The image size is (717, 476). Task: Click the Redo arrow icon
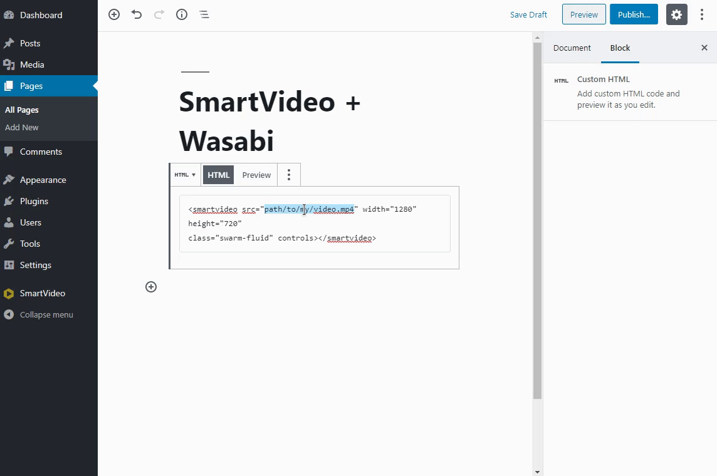coord(159,14)
